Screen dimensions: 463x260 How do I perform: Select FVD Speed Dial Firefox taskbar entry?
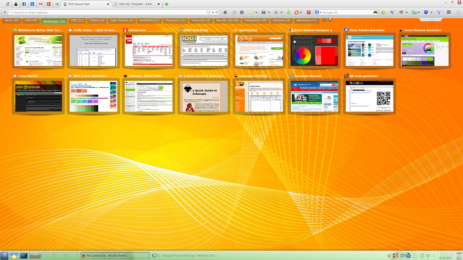[x=115, y=255]
